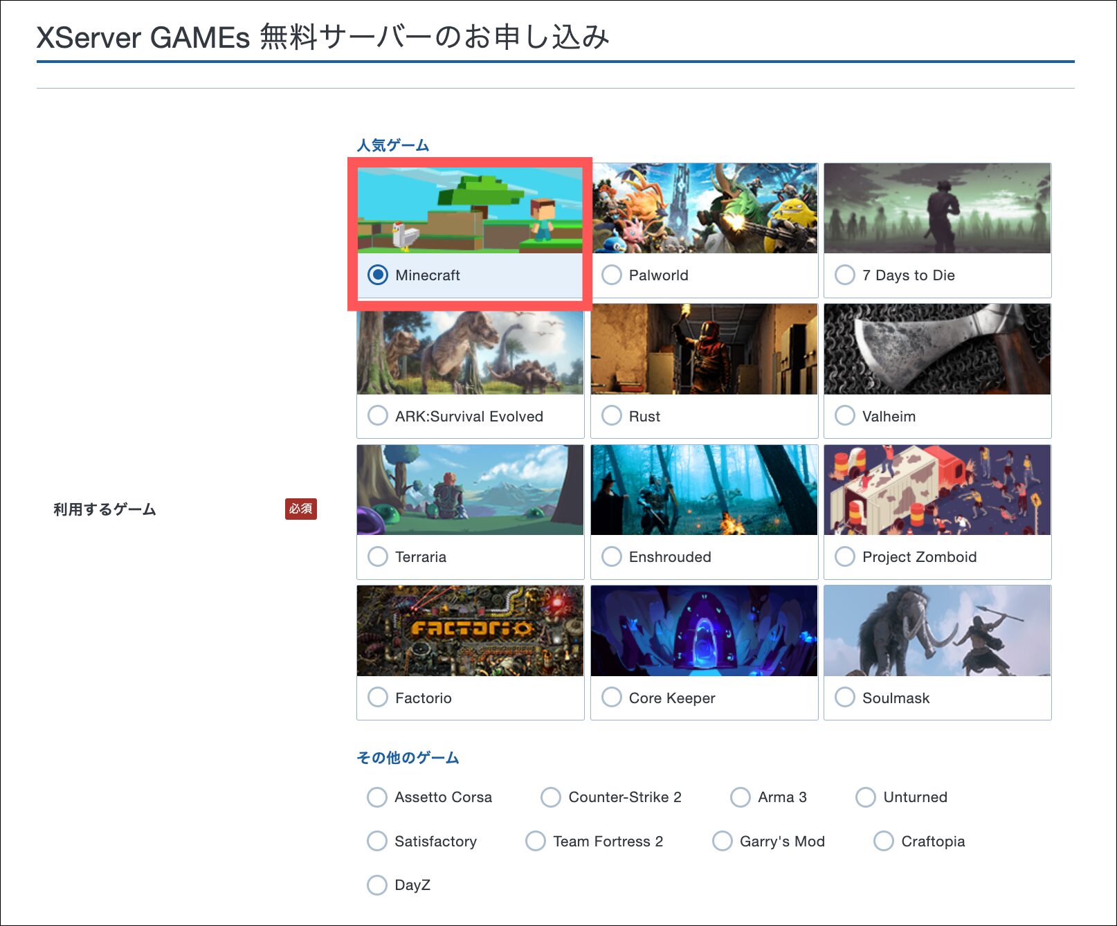1117x926 pixels.
Task: Choose the DayZ radio option
Action: (x=377, y=885)
